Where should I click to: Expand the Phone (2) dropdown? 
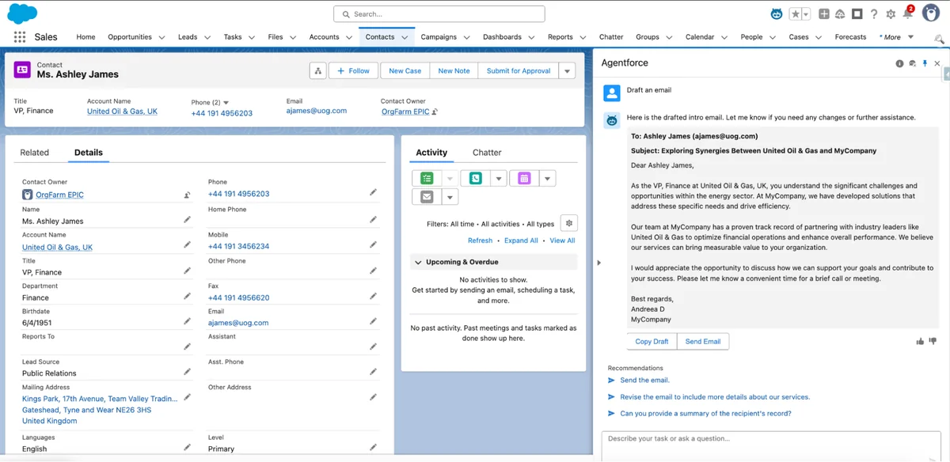coord(226,103)
